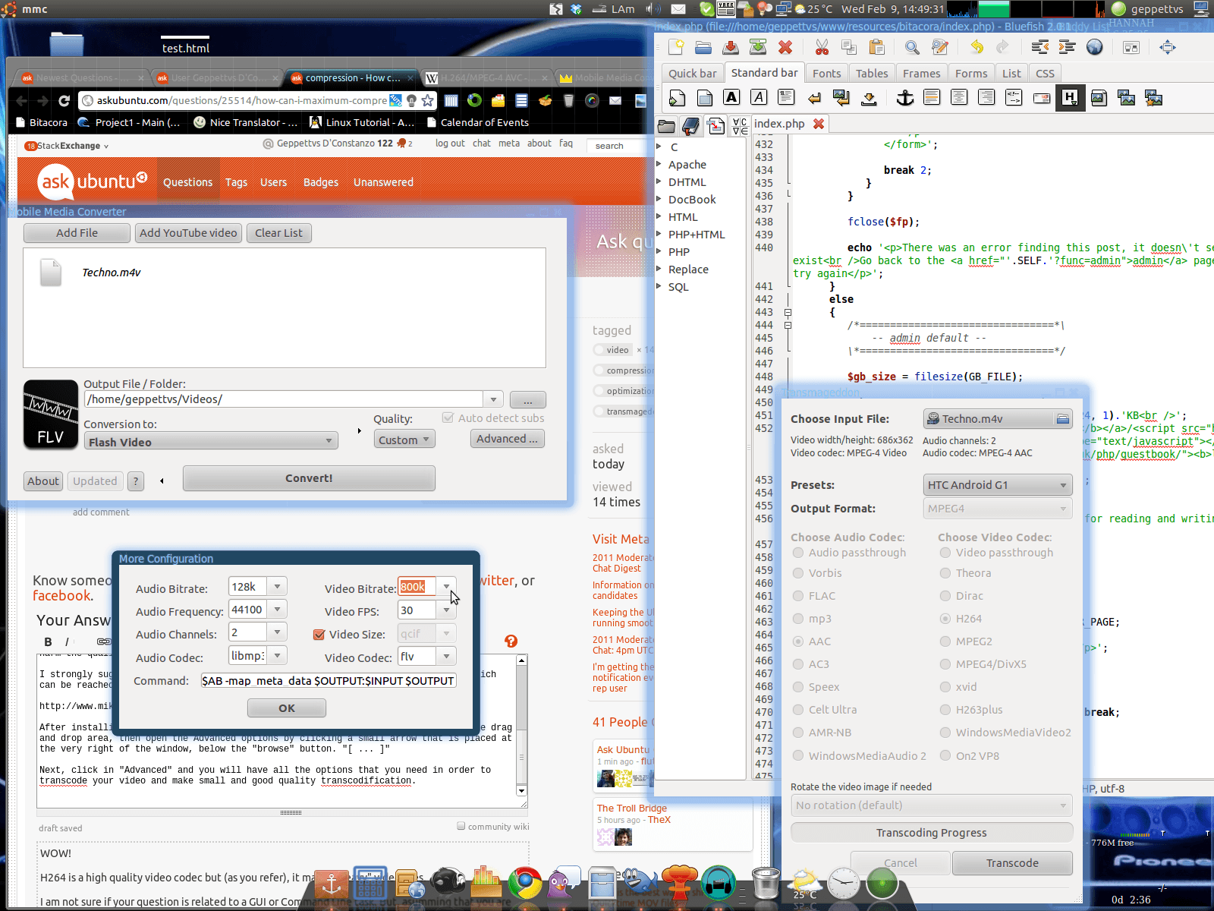Open Video Codec flv dropdown
Viewport: 1214px width, 911px height.
coord(446,657)
